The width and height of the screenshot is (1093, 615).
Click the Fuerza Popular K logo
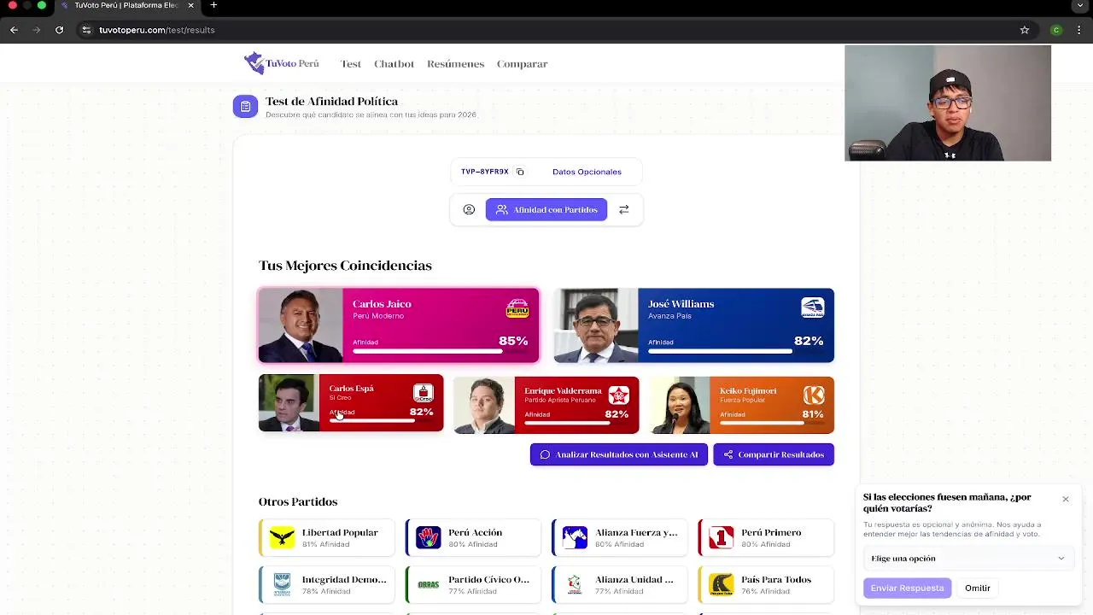pyautogui.click(x=814, y=395)
